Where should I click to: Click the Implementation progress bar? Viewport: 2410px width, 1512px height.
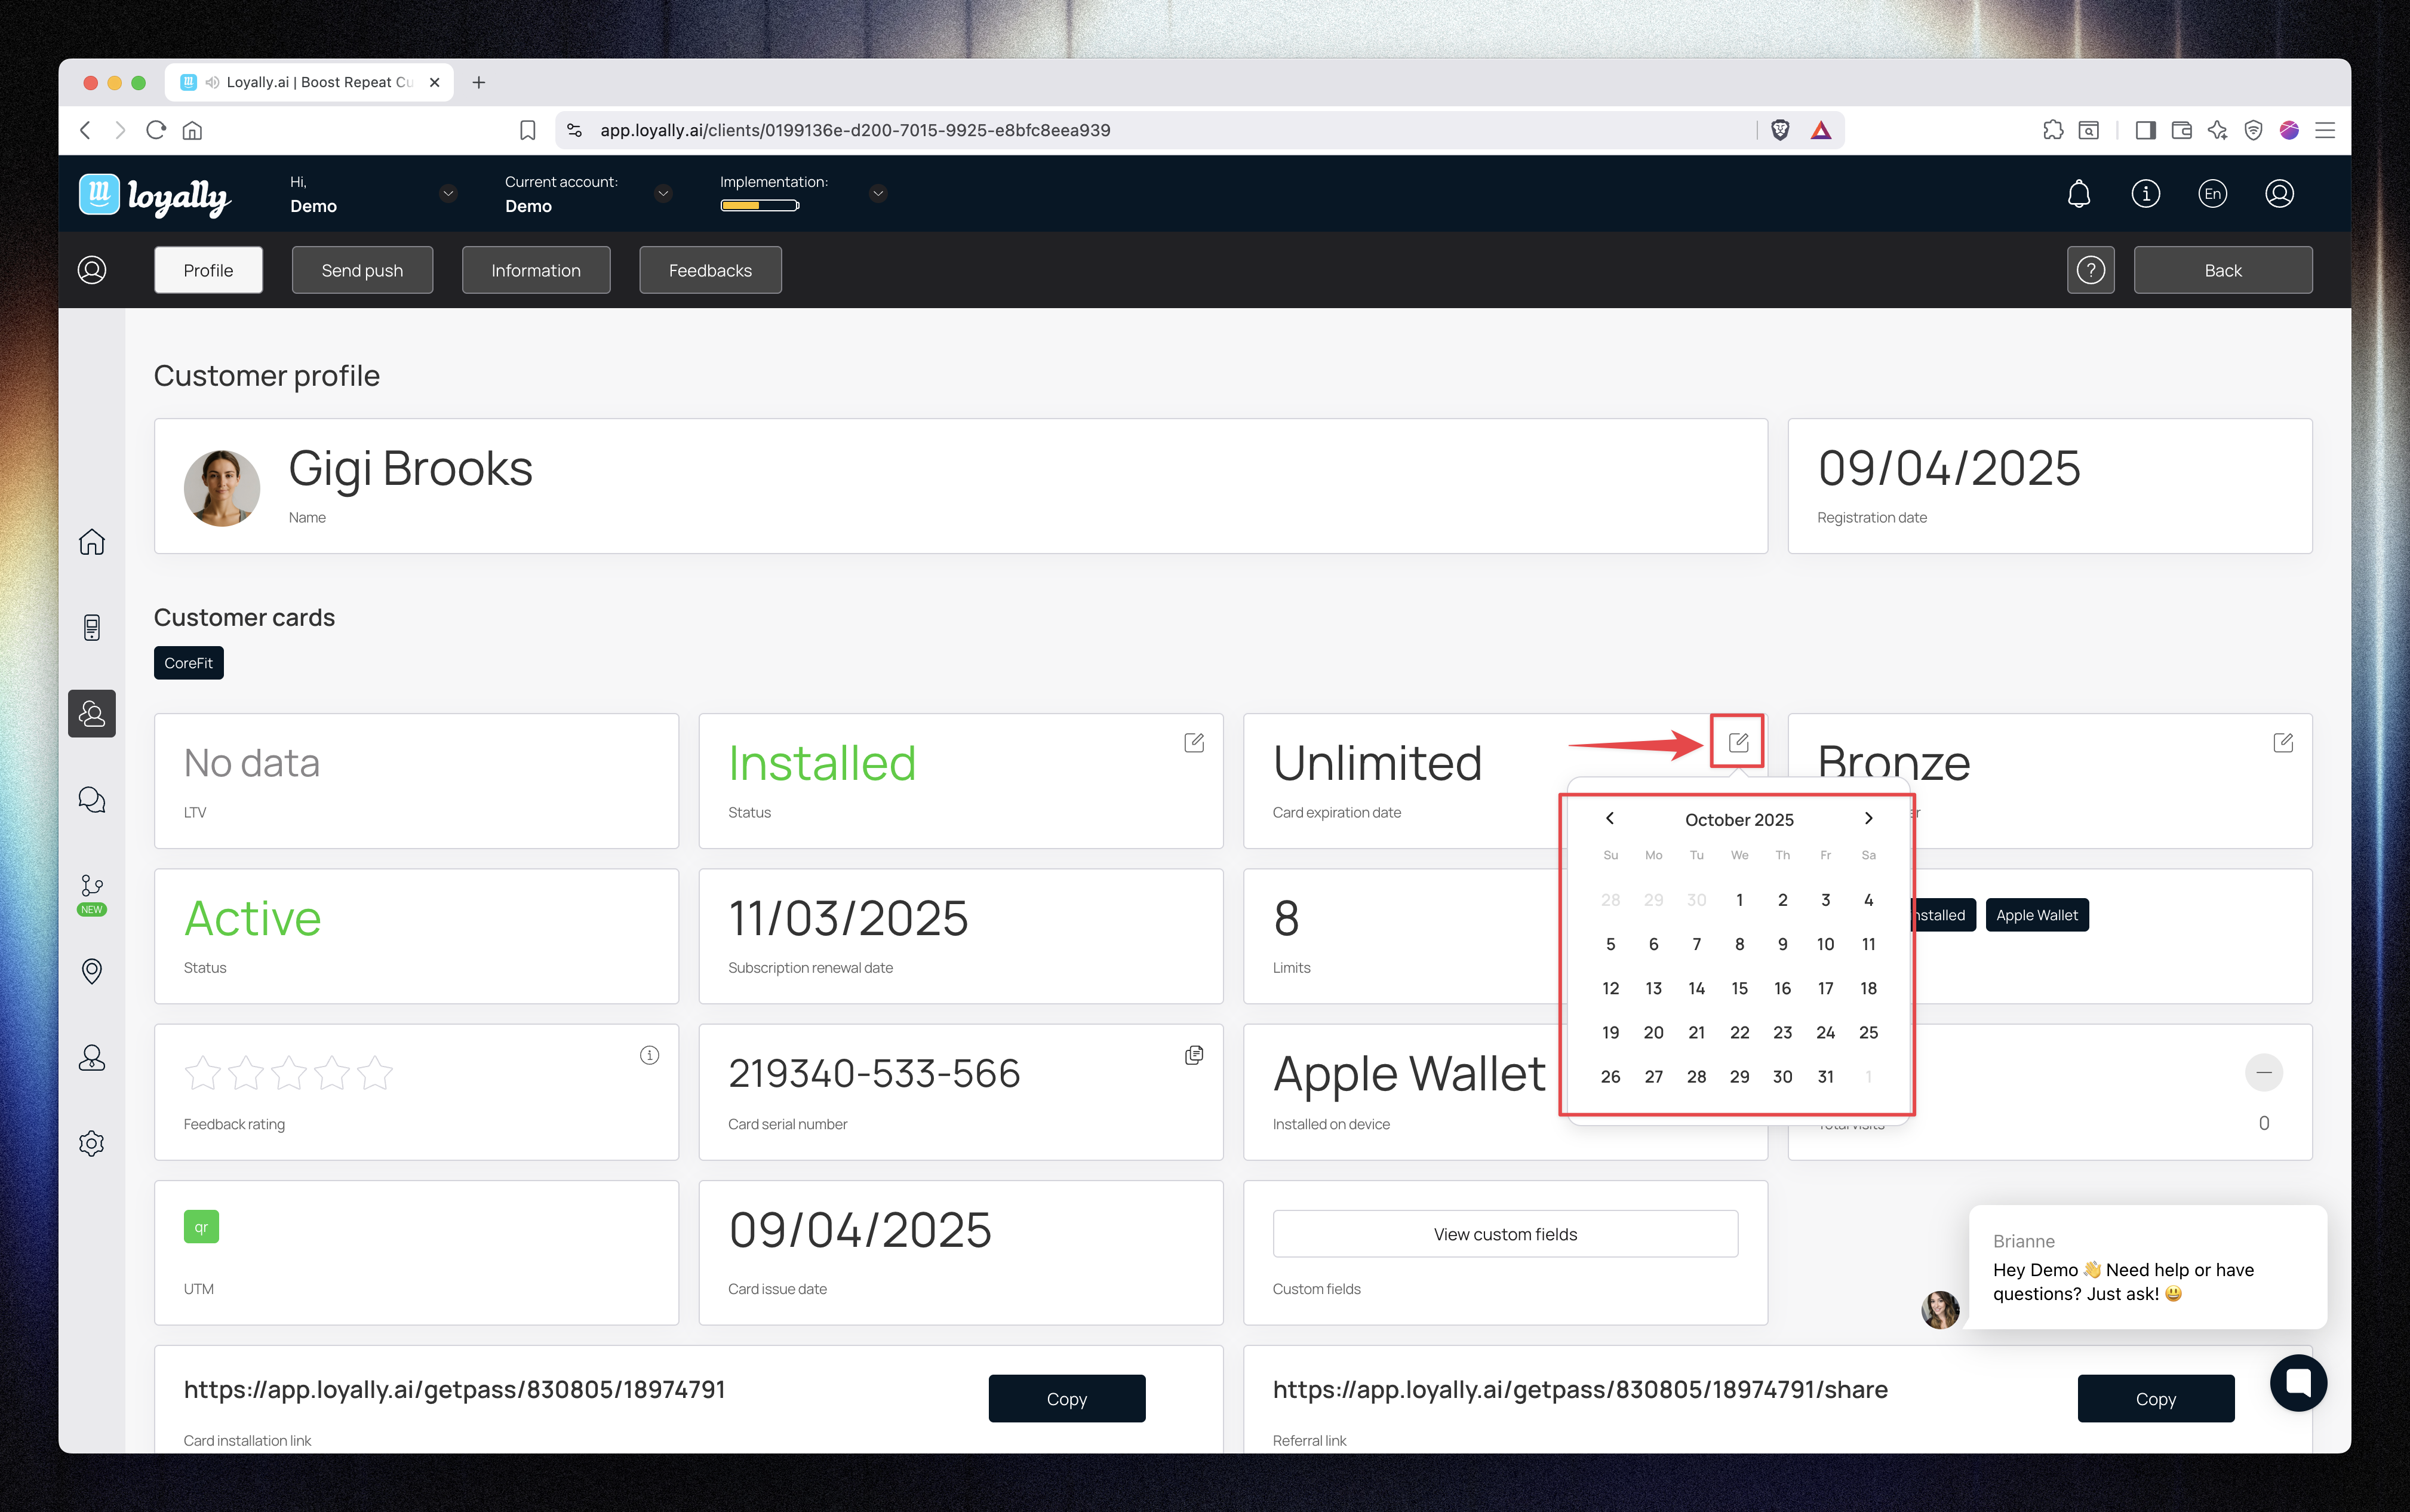click(759, 206)
